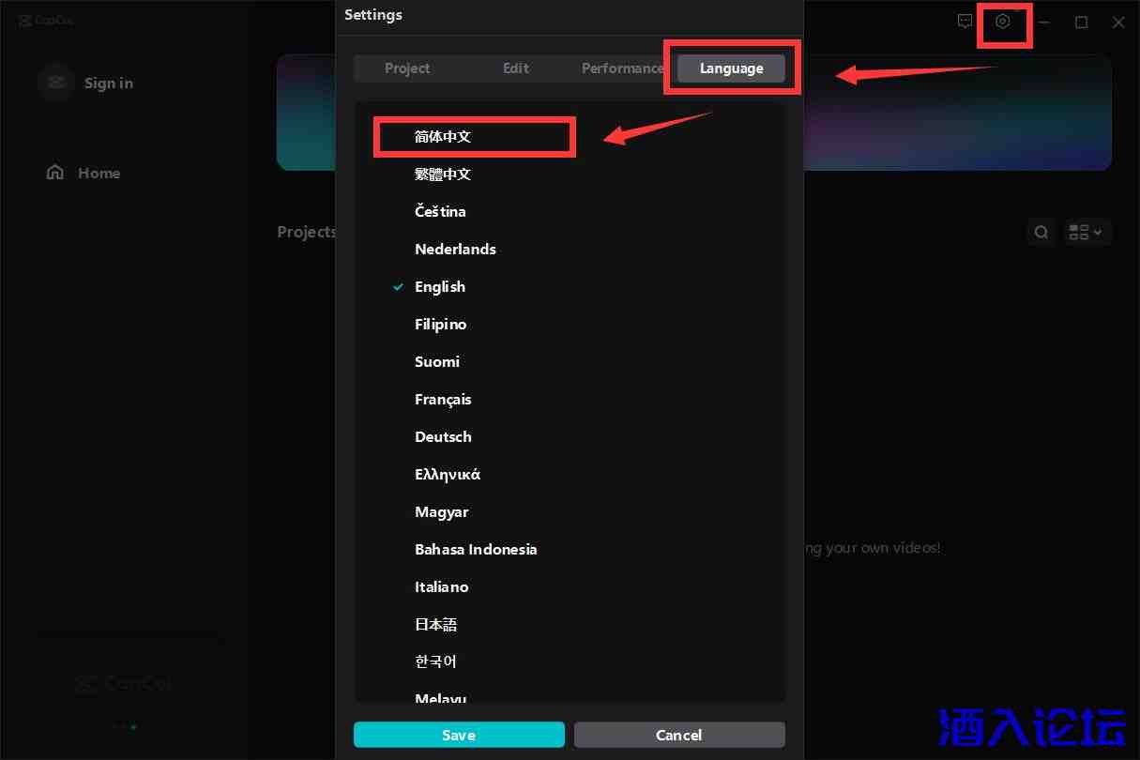Minimize the CapCut window

click(1043, 22)
